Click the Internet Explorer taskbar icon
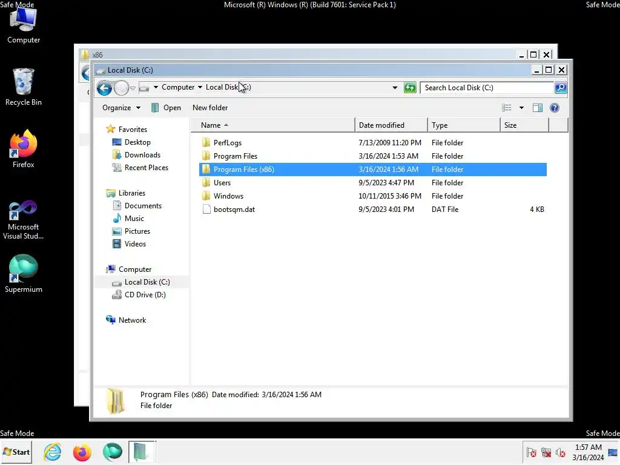The image size is (620, 465). coord(53,452)
